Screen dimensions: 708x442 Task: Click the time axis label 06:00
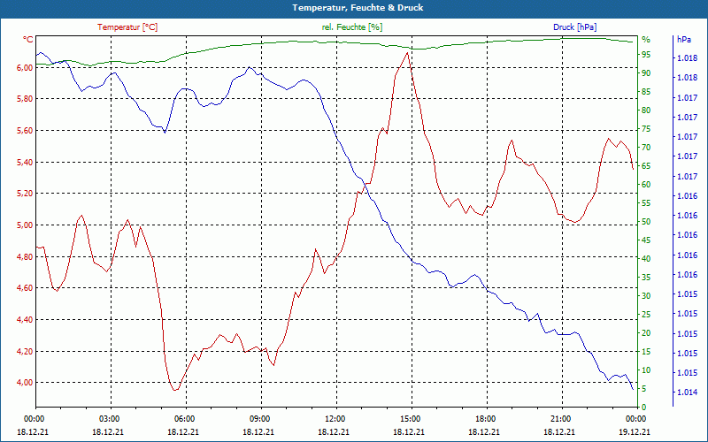point(186,418)
